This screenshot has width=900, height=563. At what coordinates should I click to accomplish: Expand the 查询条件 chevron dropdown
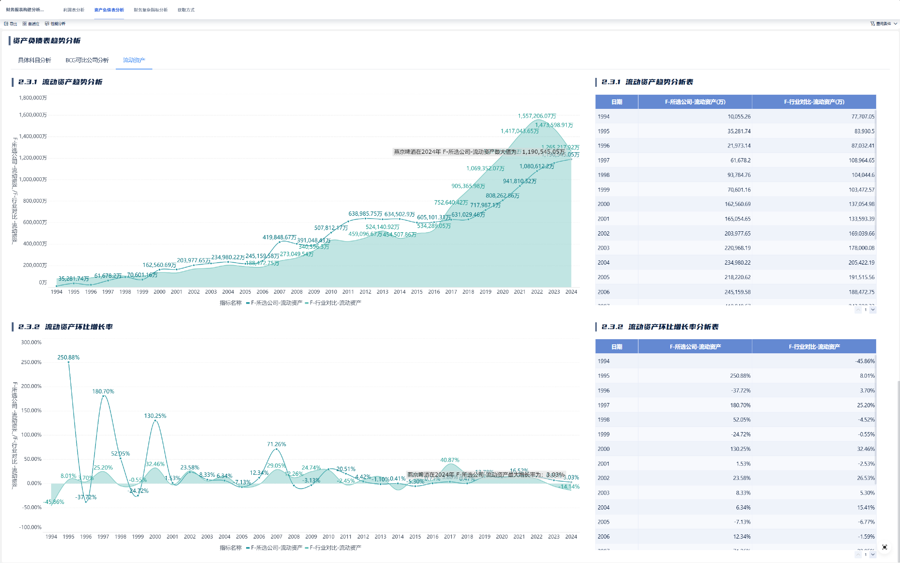tap(895, 23)
